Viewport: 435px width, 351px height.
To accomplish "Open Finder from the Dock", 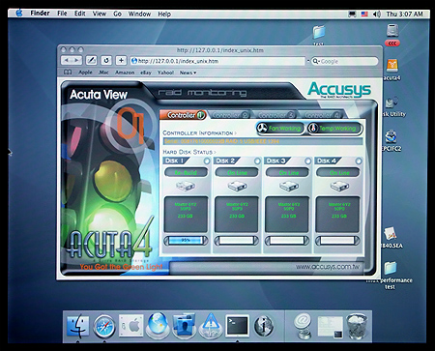I will pos(78,326).
